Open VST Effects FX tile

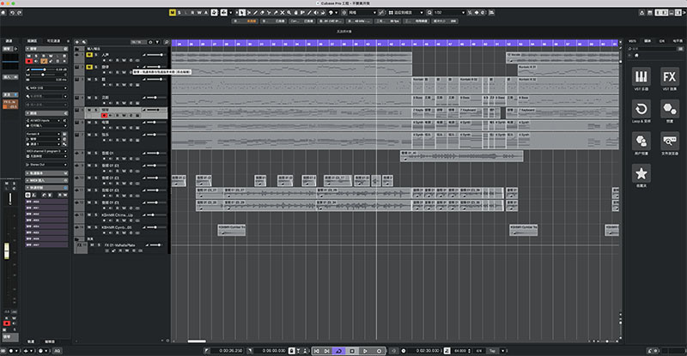[670, 76]
